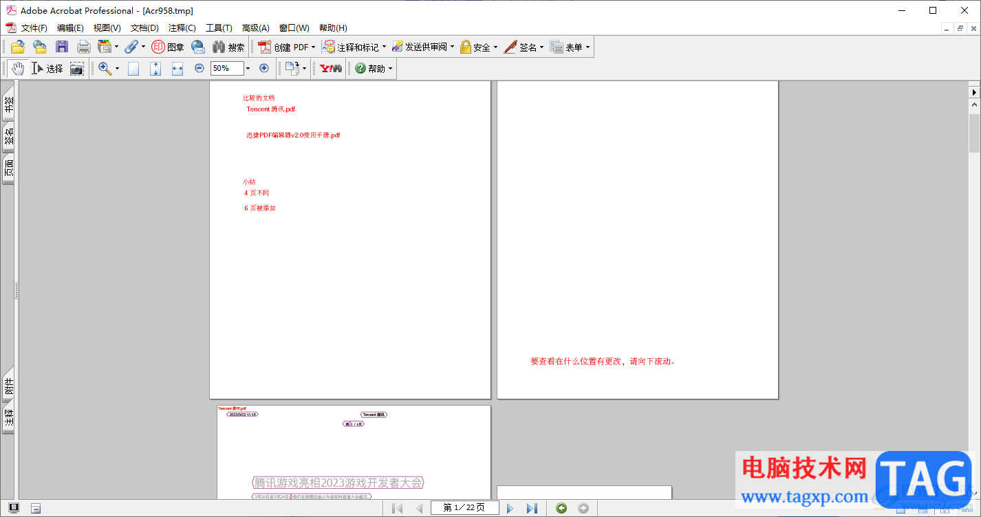Jump to the last page
This screenshot has height=517, width=981.
532,508
